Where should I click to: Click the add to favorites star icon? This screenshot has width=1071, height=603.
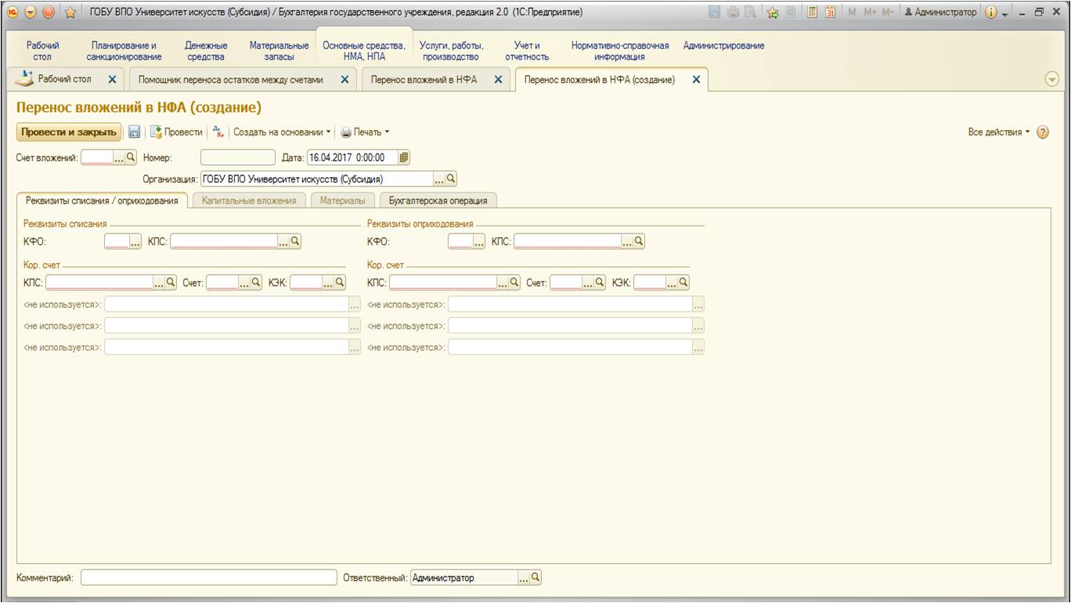coord(772,13)
